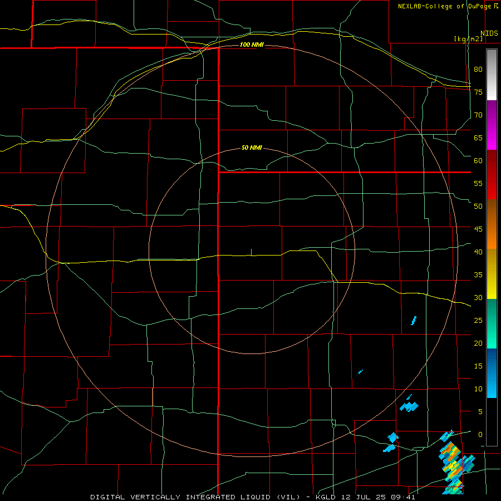Pick the gray-white top segment of color bar

[492, 75]
